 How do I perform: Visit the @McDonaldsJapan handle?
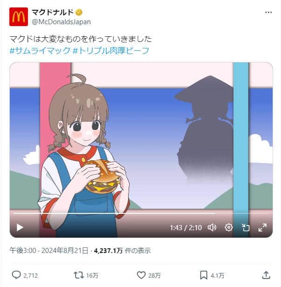61,22
